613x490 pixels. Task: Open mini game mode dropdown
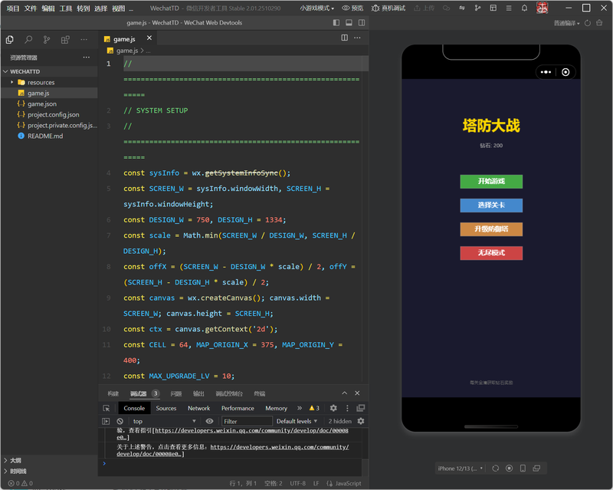pyautogui.click(x=317, y=8)
